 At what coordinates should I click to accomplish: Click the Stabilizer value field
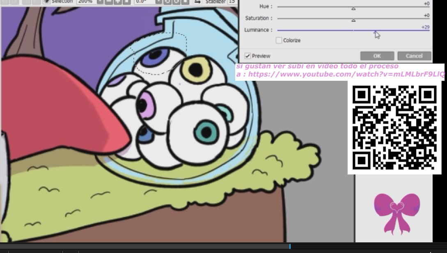[232, 2]
